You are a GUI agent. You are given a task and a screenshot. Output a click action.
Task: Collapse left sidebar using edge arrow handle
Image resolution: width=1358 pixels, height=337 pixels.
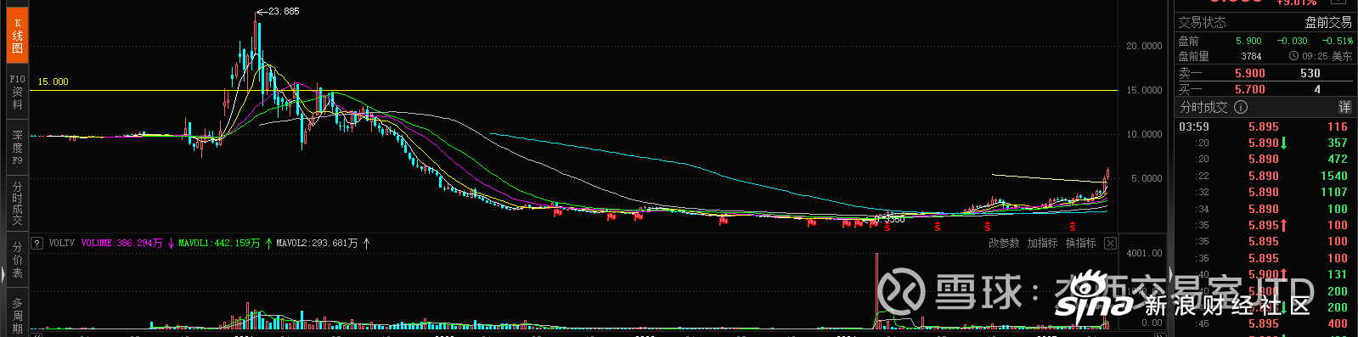pos(3,273)
